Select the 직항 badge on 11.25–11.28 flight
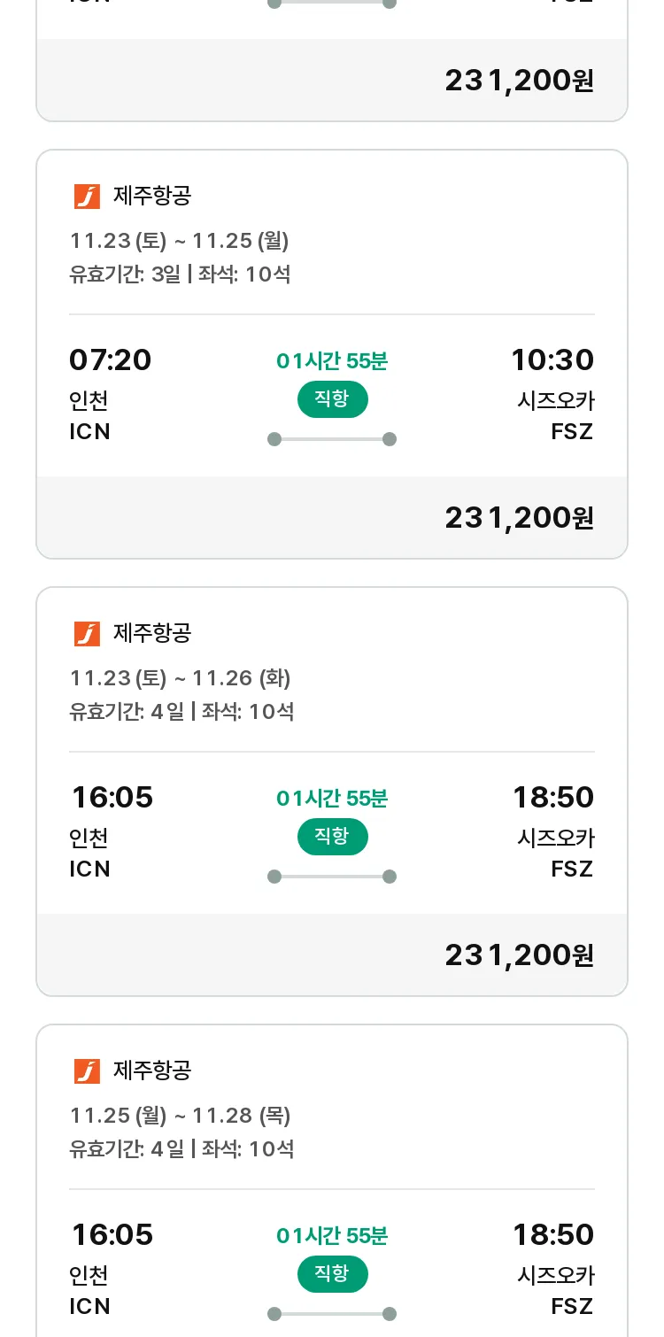 click(332, 1274)
